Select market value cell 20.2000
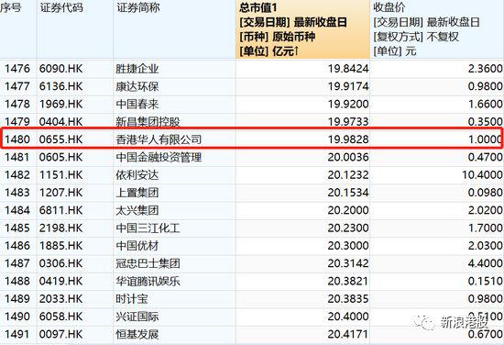 click(x=348, y=210)
